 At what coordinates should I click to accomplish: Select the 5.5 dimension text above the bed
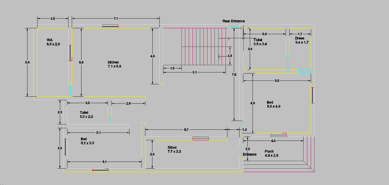pyautogui.click(x=277, y=81)
